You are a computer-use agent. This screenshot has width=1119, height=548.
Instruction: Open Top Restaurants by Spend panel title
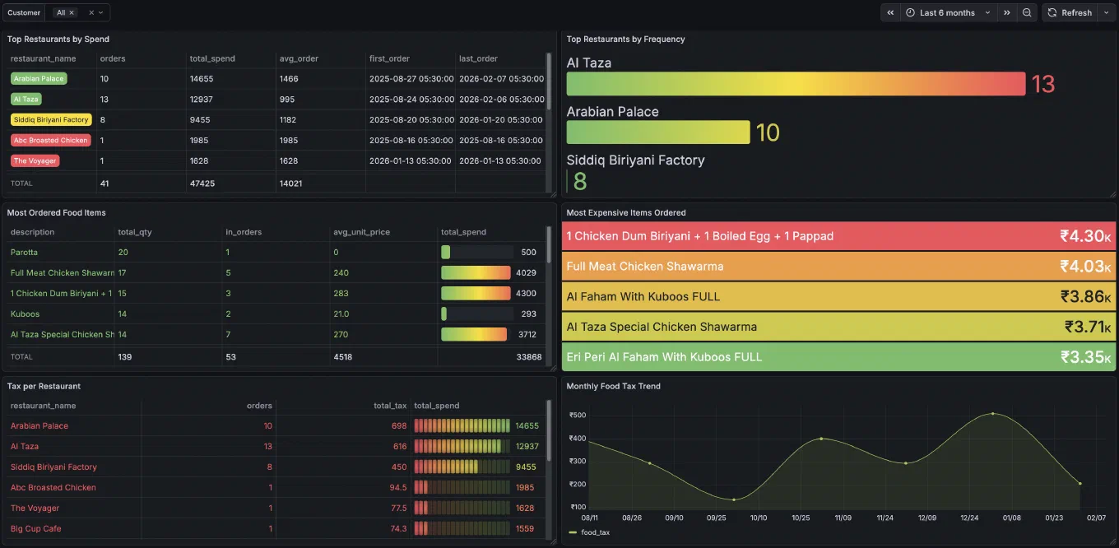coord(58,39)
